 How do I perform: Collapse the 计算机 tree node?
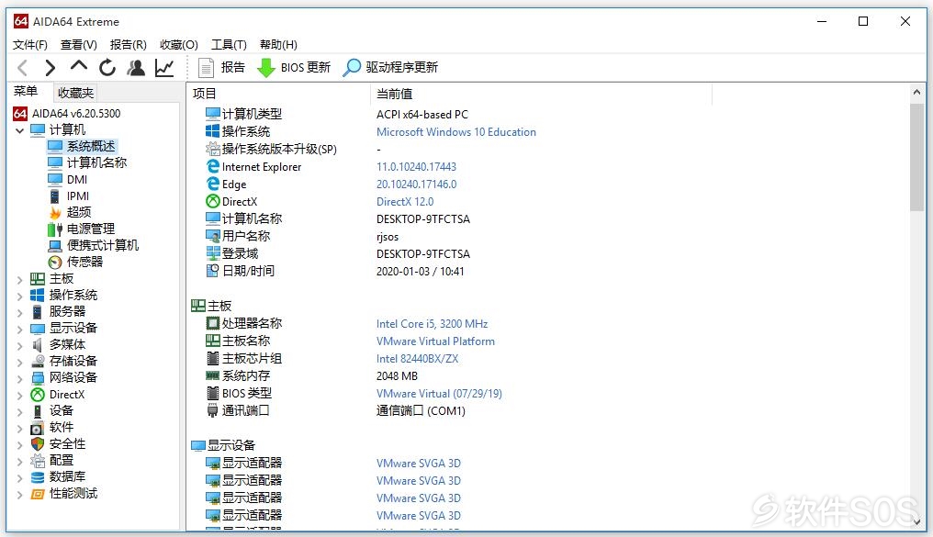pyautogui.click(x=19, y=130)
